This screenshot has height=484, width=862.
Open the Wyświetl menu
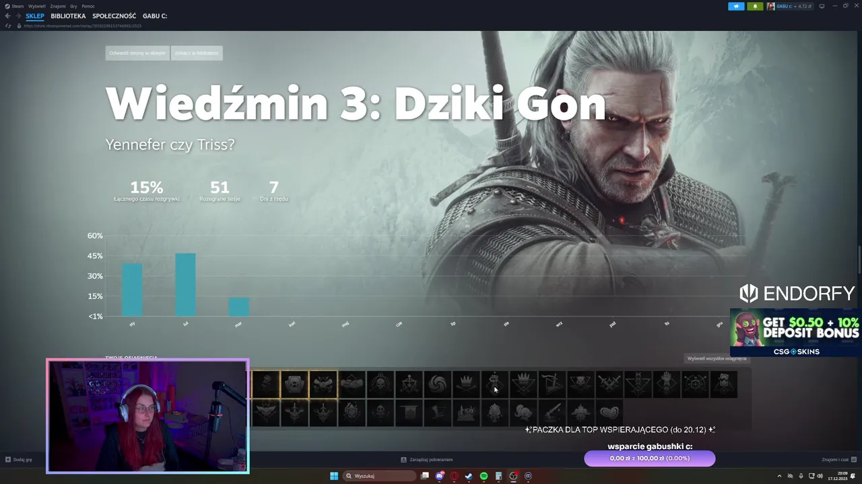(37, 6)
